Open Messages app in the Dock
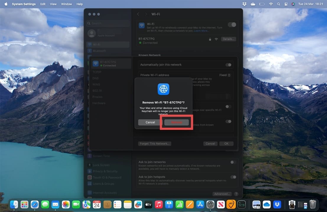Screen dimensions: 327x212 click(45, 205)
